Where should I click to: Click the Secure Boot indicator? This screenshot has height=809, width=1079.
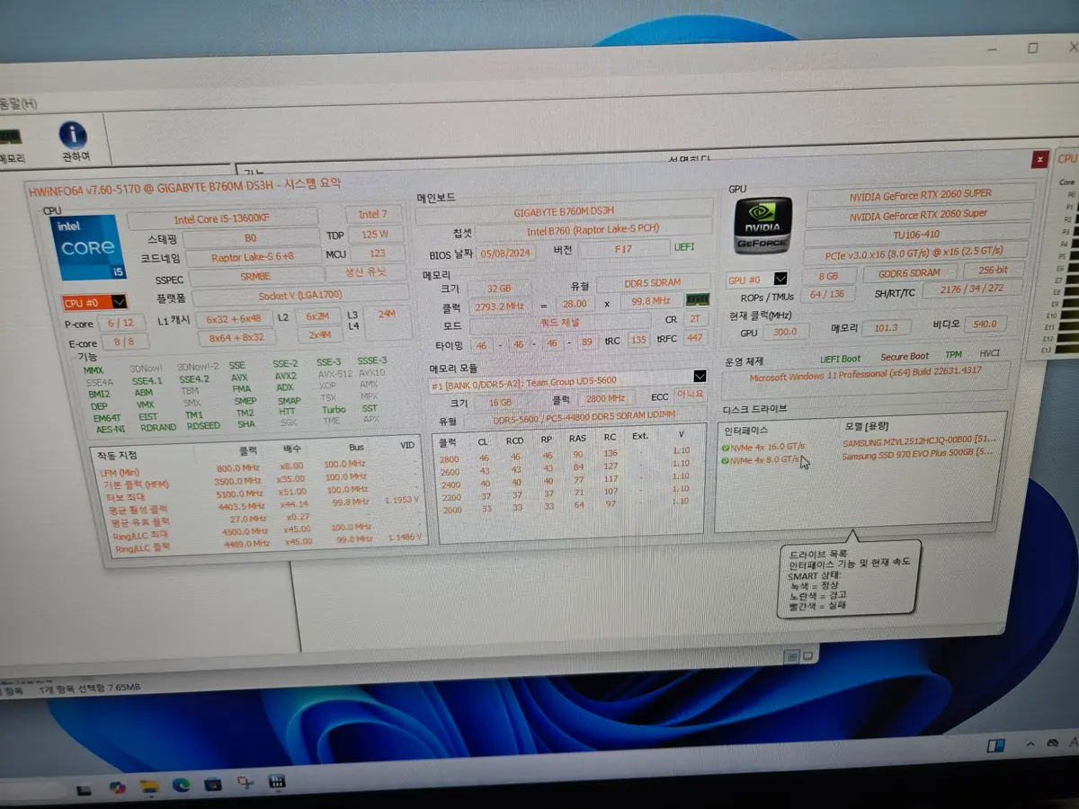[x=905, y=356]
